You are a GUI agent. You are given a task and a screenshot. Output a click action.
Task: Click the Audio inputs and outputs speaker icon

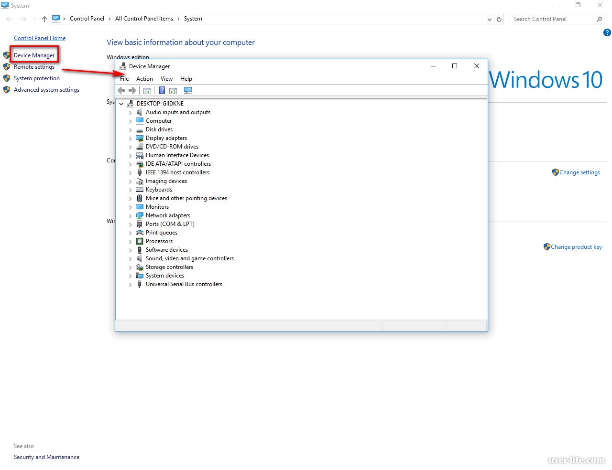pos(140,112)
